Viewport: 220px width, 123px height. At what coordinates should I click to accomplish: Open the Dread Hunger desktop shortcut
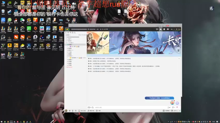61,47
